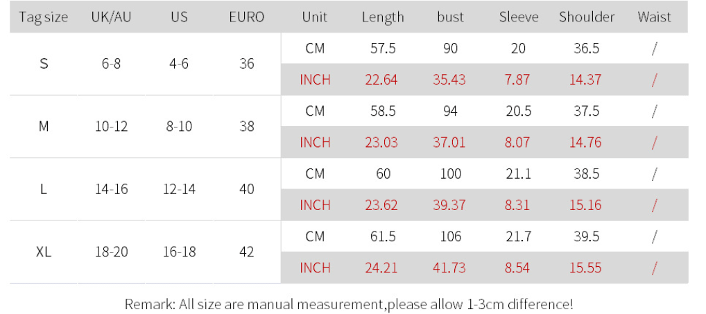Select the 15.55 shoulder inch value

587,268
